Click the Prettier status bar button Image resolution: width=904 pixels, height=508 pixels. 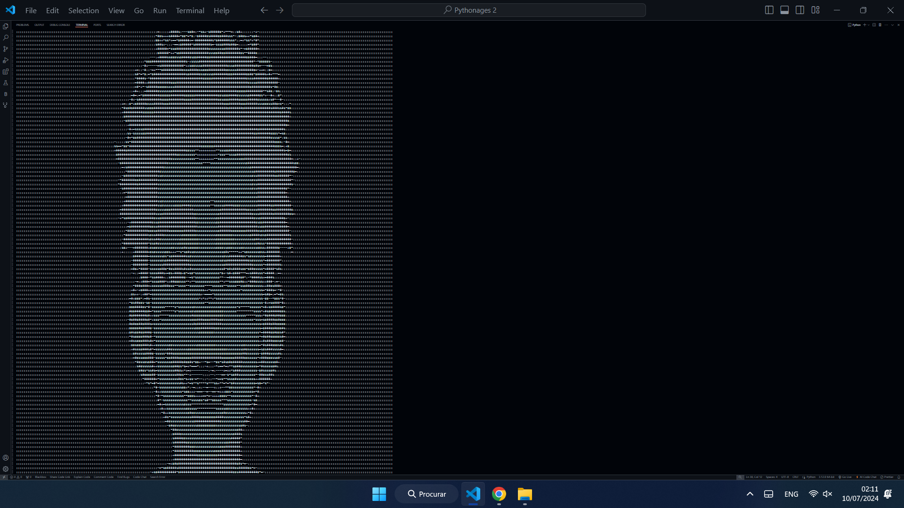tap(887, 477)
